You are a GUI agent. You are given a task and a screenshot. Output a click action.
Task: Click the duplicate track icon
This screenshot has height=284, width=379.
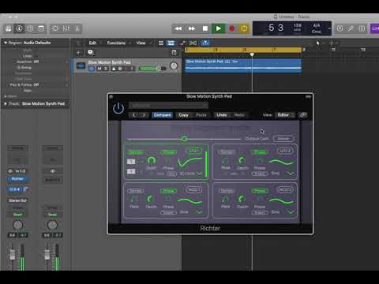tap(91, 53)
